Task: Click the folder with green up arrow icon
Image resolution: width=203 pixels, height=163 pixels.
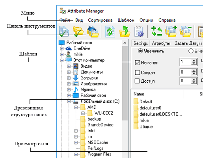Action: [125, 31]
